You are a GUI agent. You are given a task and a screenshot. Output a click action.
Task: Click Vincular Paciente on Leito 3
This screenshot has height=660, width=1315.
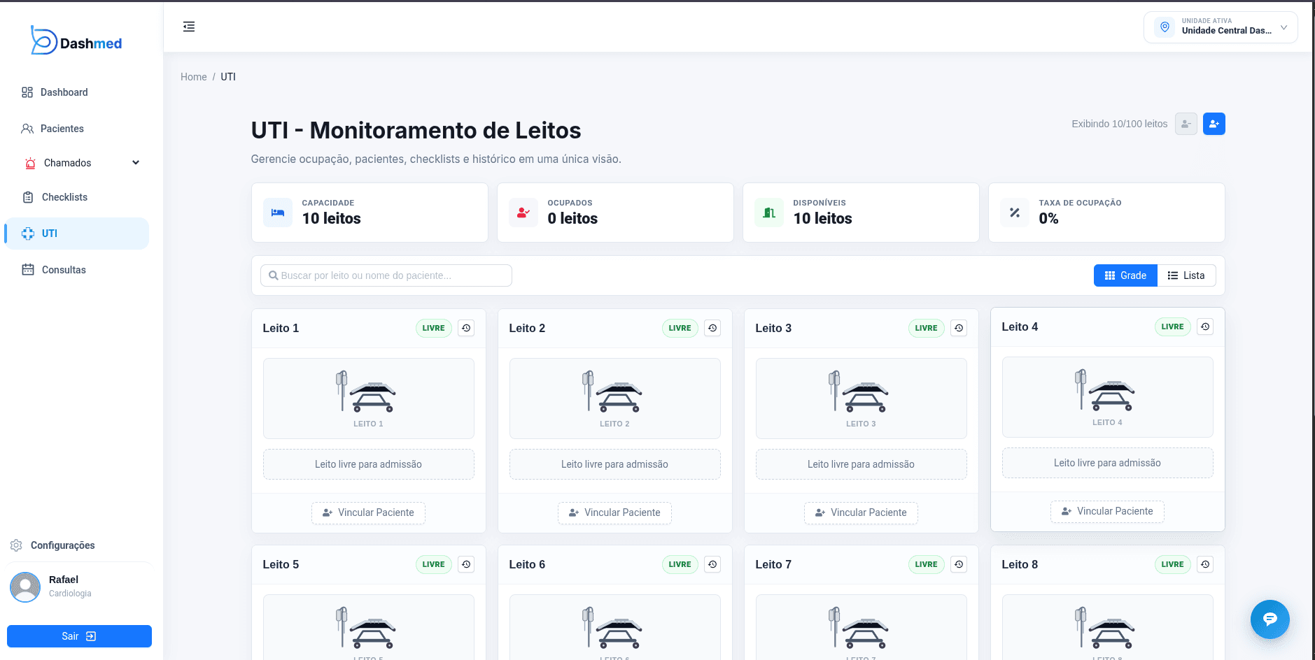861,512
